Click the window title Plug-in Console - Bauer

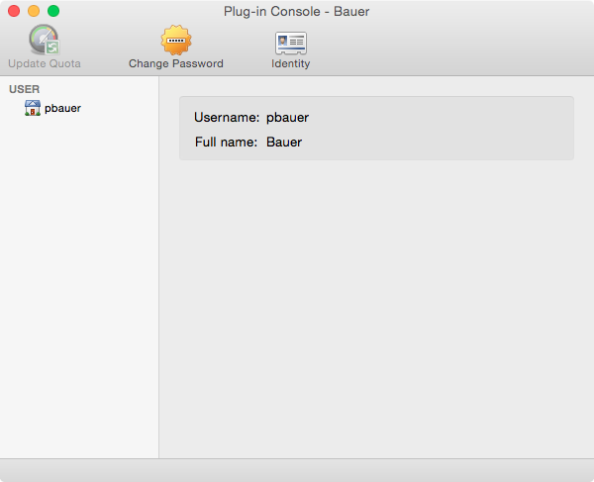pyautogui.click(x=297, y=11)
